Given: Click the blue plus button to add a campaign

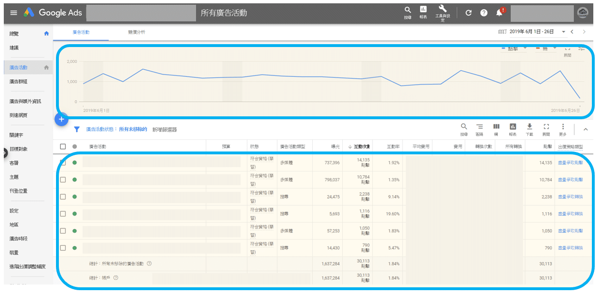Looking at the screenshot, I should [x=61, y=119].
